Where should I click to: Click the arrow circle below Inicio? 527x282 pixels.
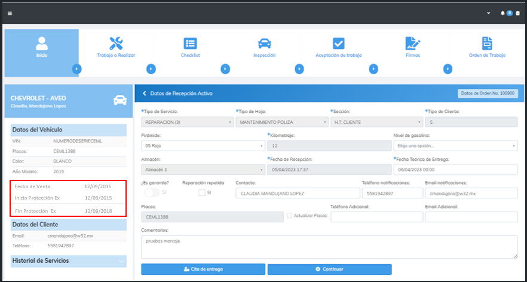tap(77, 69)
